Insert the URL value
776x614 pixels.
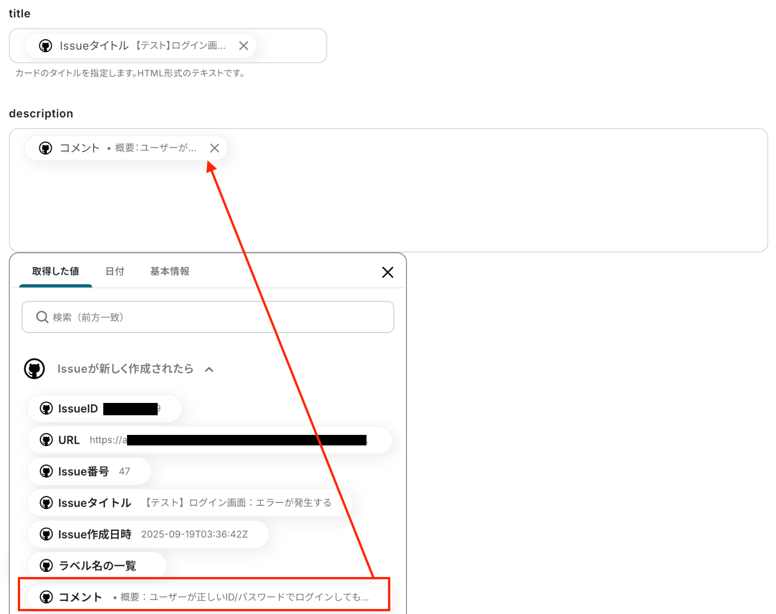[x=209, y=440]
